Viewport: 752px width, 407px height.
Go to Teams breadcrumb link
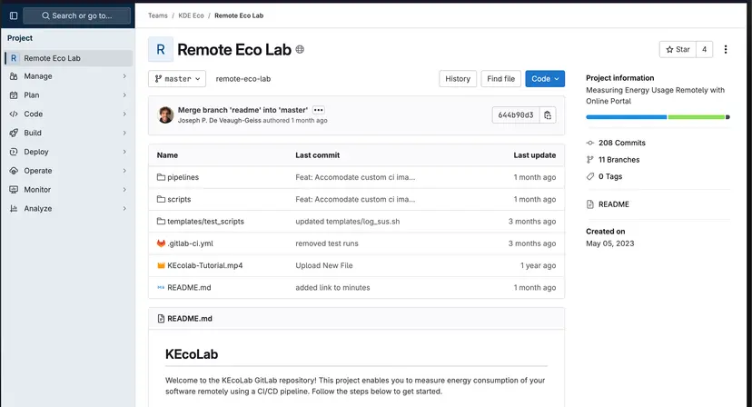(158, 15)
